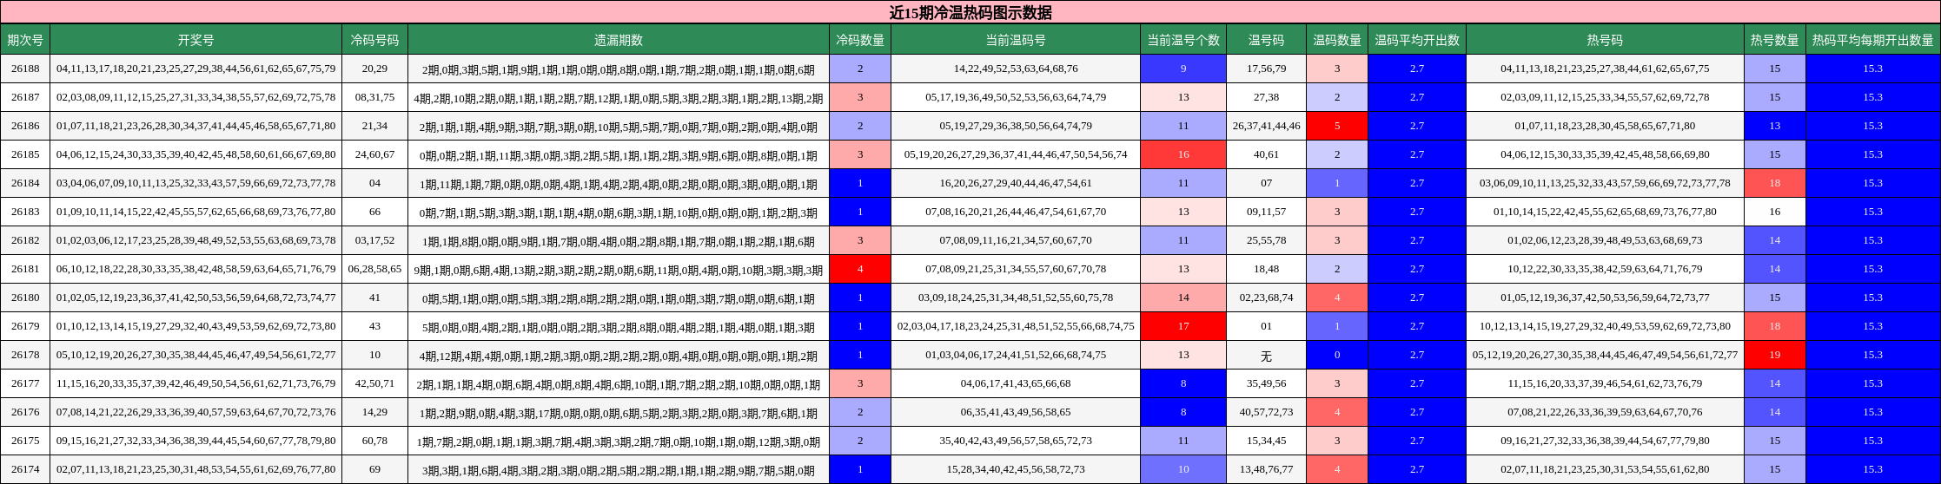Click the 热号数量 column header
Screen dimensions: 1941x484
1775,40
